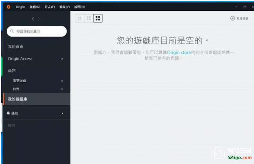Select 特賣 under the store

pos(16,89)
